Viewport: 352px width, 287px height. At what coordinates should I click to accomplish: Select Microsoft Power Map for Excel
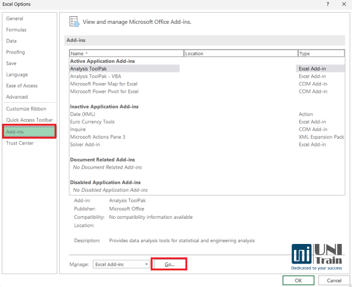coord(207,84)
